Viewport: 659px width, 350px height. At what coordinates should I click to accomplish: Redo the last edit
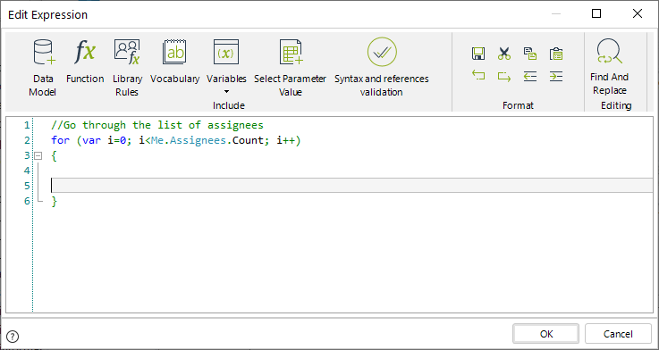tap(504, 77)
